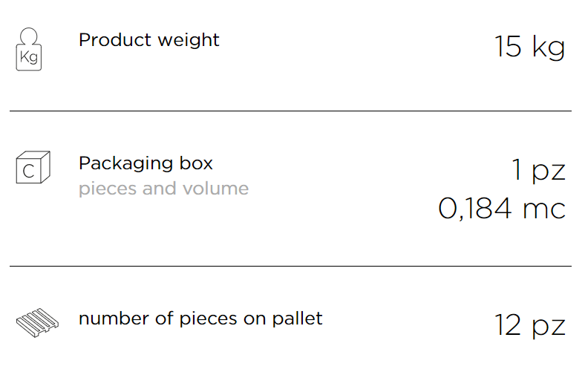Click the pallet icon
The height and width of the screenshot is (372, 585).
pyautogui.click(x=37, y=323)
